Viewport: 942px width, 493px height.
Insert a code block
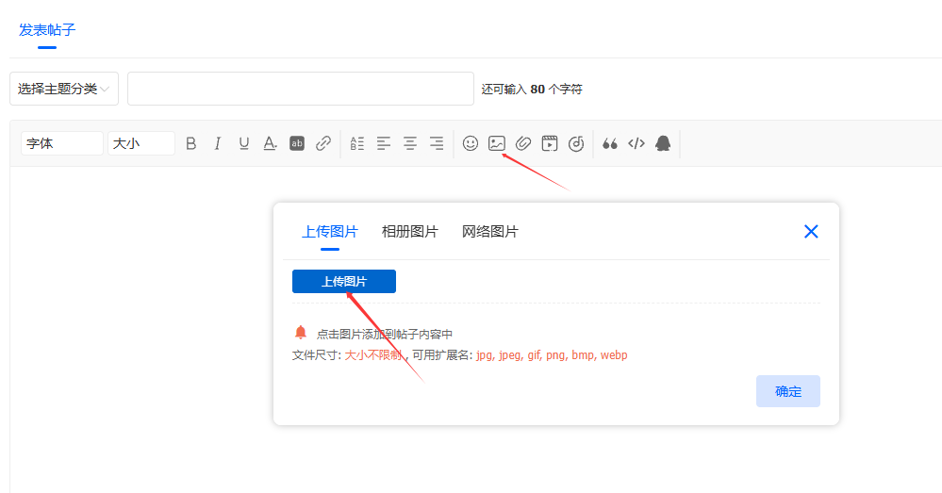tap(636, 143)
